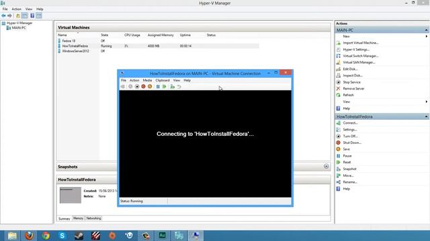Click the Snapshot icon in VM Connection toolbar
Viewport: 430px width, 241px height.
click(x=172, y=86)
